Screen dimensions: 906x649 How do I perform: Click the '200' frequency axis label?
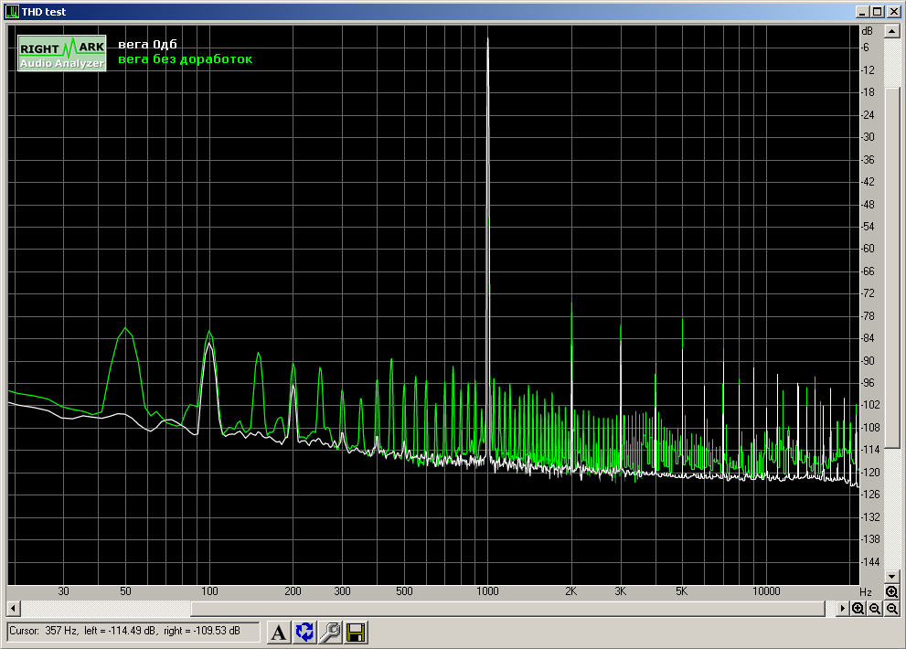[293, 591]
